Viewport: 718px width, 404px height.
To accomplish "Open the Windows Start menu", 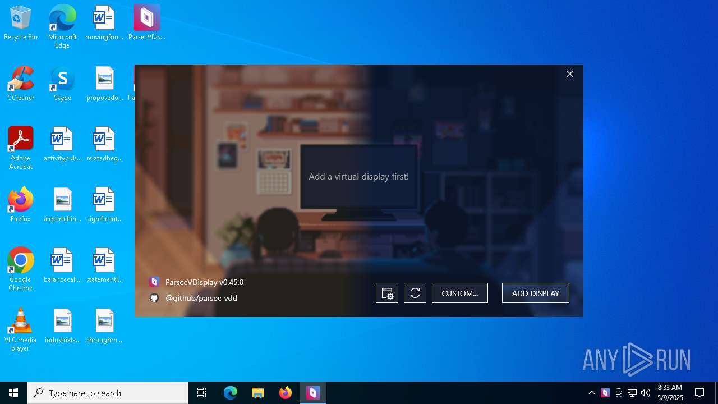I will [13, 393].
